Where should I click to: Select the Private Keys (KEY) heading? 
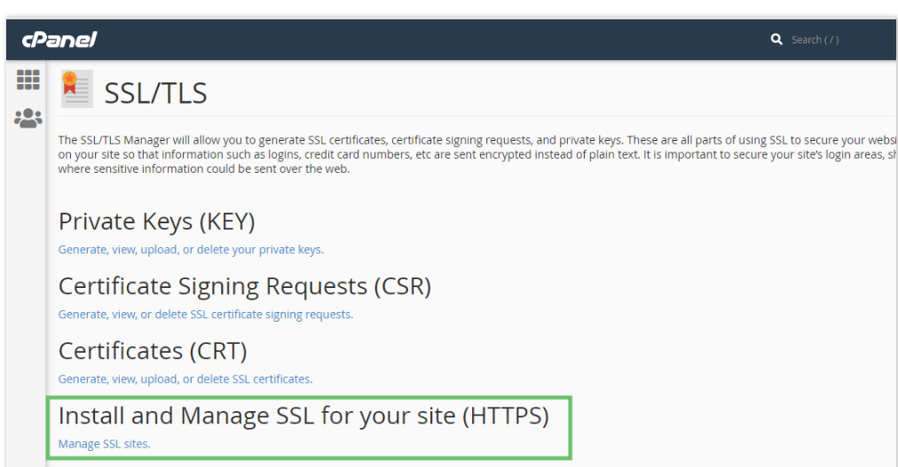156,222
